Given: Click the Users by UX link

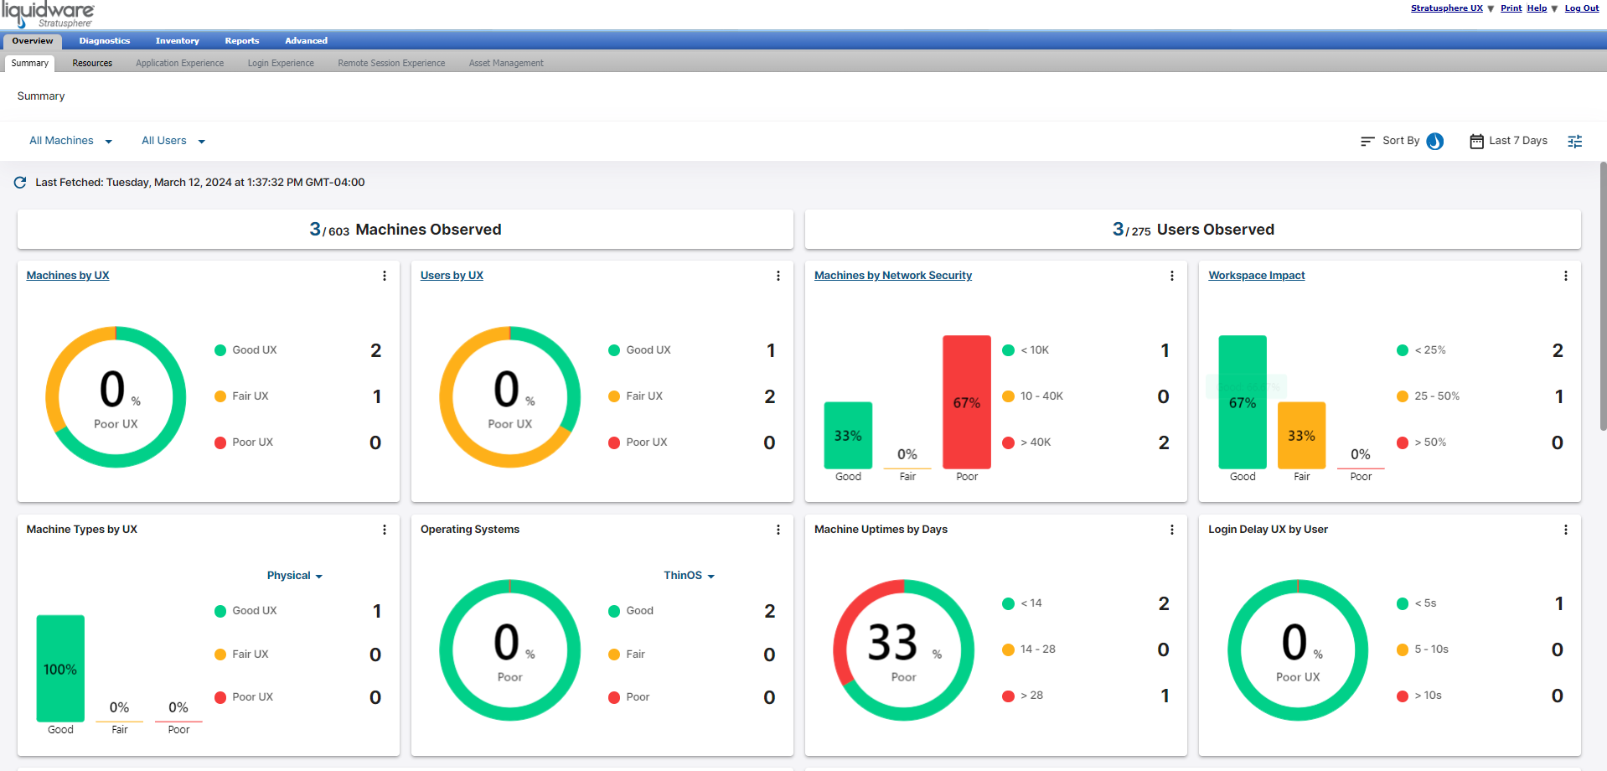Looking at the screenshot, I should (452, 276).
